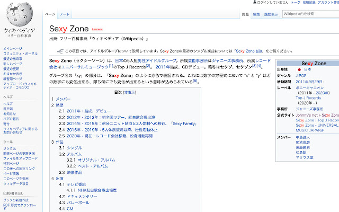Open ウィキデータ項目 link
339x212 pixels.
point(16,184)
